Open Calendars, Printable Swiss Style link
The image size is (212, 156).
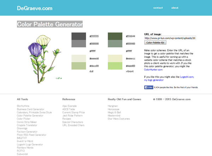pyautogui.click(x=34, y=112)
